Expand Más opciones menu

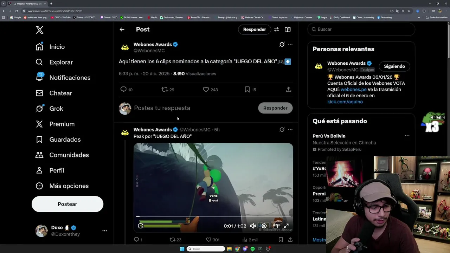point(62,186)
